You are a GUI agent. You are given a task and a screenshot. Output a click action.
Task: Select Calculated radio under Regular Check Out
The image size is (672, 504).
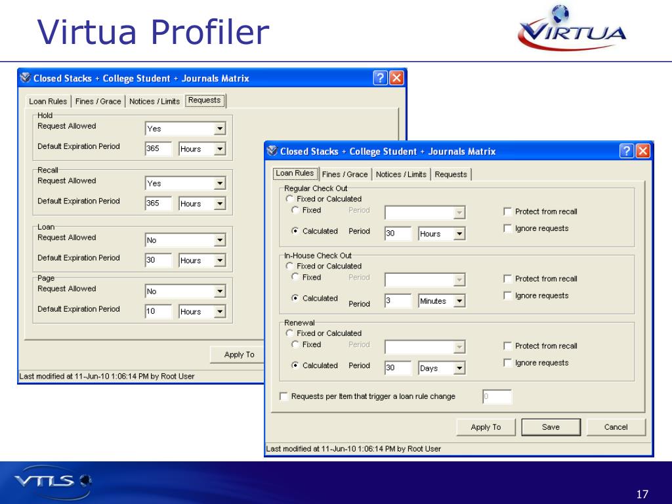click(295, 230)
